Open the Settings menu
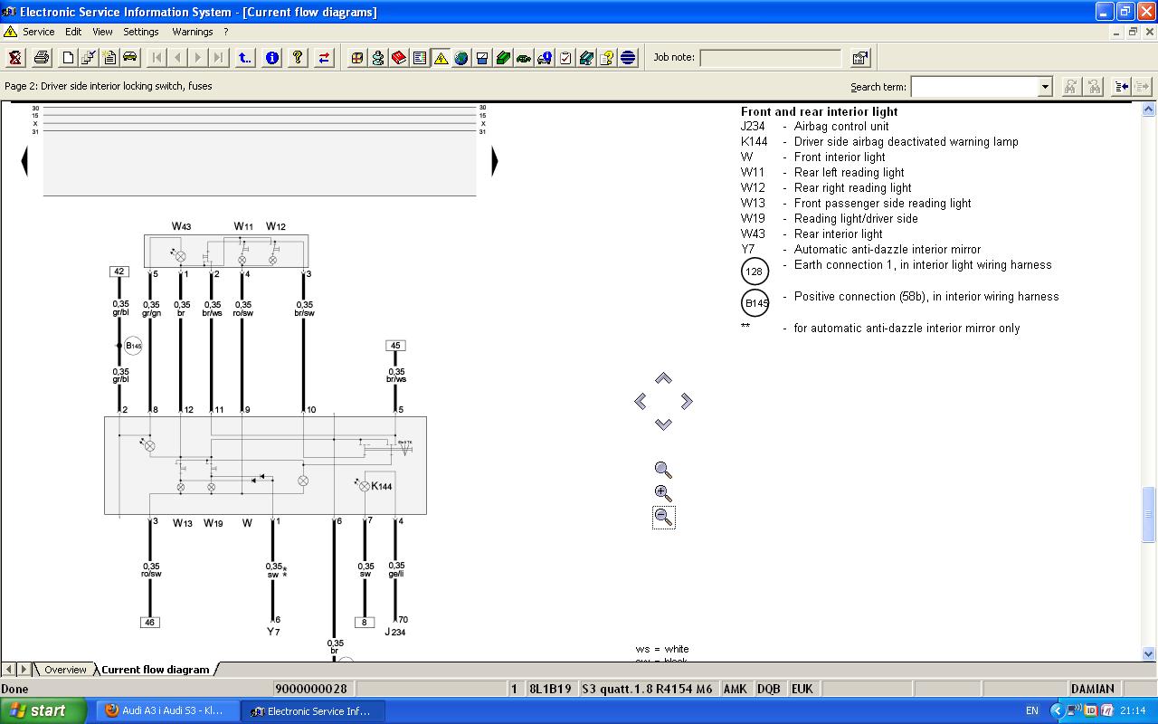Image resolution: width=1158 pixels, height=724 pixels. (141, 32)
